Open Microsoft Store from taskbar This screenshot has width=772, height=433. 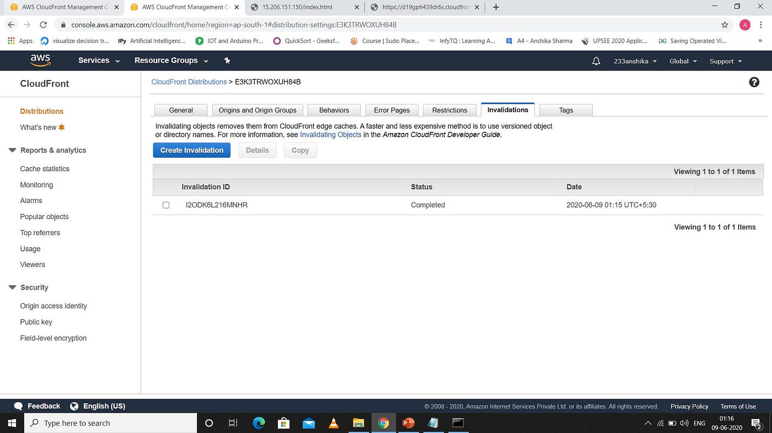[x=283, y=423]
